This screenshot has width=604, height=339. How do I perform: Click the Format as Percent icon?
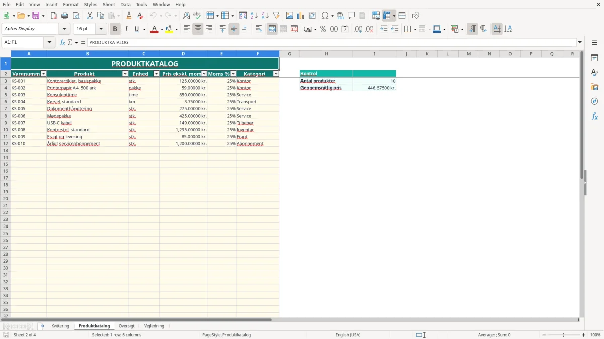pyautogui.click(x=323, y=29)
